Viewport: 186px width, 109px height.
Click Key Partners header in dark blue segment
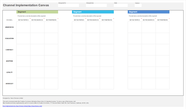point(163,20)
